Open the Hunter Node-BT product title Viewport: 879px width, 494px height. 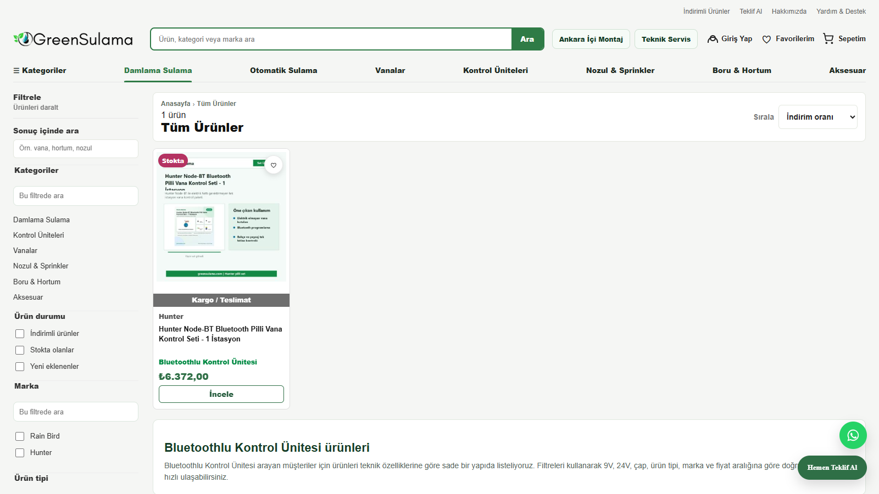click(220, 334)
